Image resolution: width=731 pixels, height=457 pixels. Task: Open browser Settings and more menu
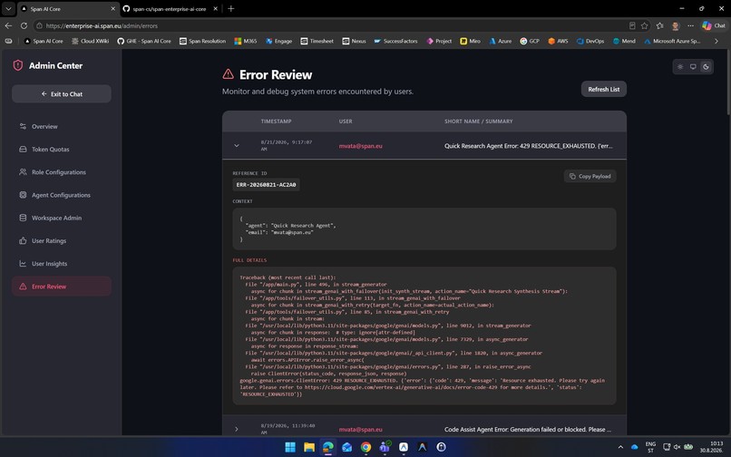coord(690,25)
